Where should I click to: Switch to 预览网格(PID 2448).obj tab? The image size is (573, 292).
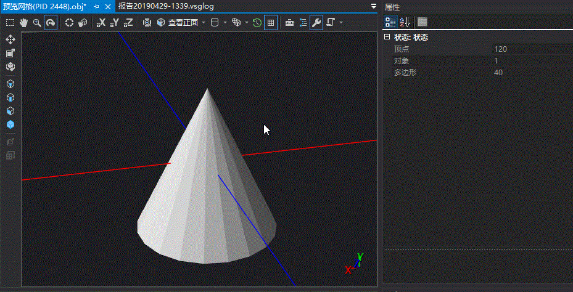[45, 7]
